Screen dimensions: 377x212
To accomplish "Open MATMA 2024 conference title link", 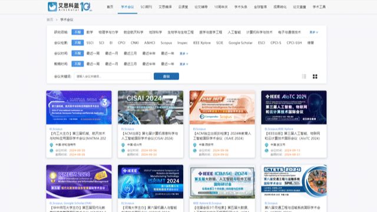I will point(78,136).
